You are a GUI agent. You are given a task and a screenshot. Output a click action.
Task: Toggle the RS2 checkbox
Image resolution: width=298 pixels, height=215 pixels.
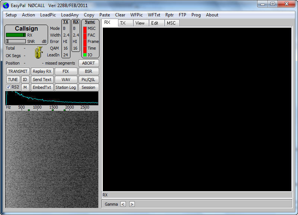[x=9, y=87]
